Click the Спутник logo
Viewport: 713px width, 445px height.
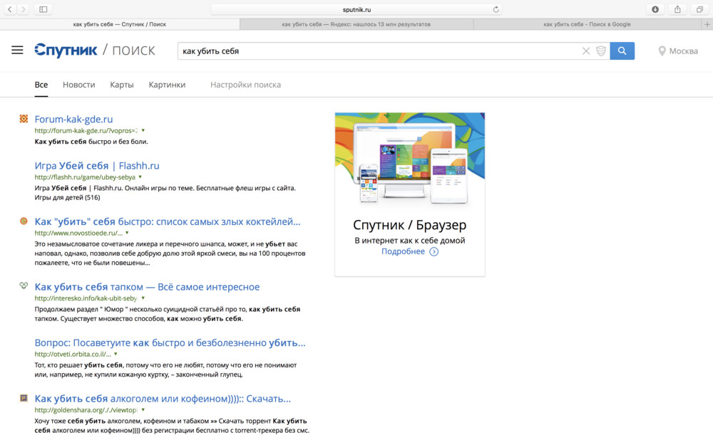click(66, 51)
